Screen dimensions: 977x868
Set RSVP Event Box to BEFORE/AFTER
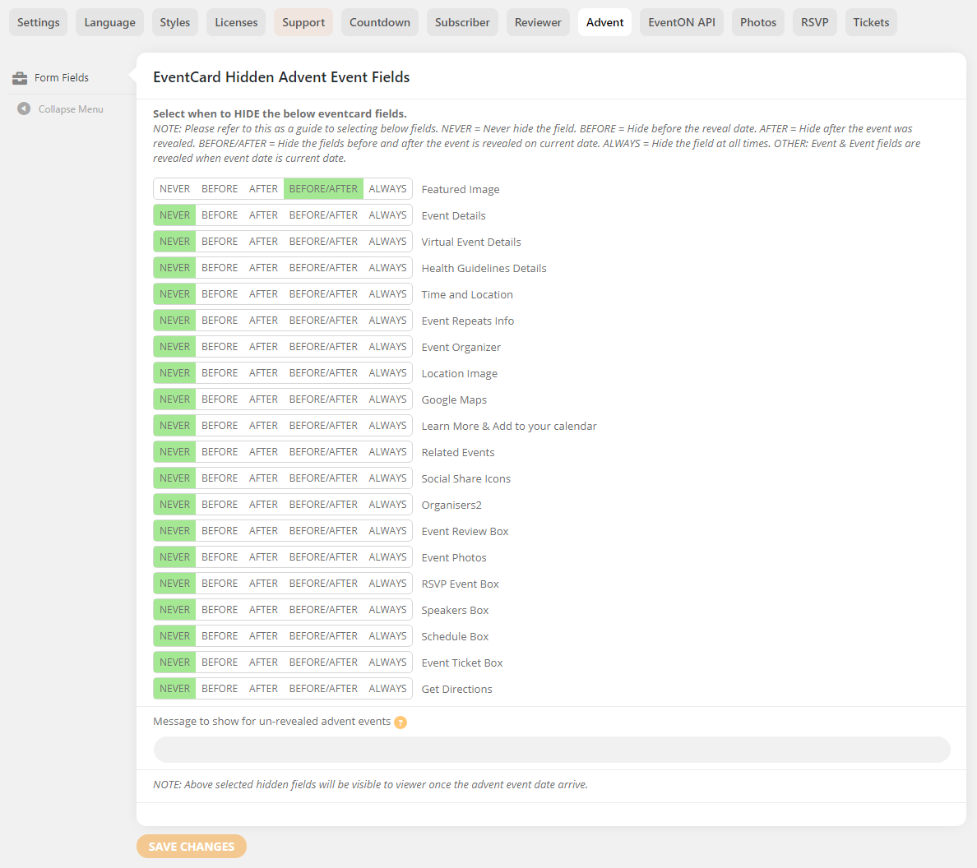point(323,584)
